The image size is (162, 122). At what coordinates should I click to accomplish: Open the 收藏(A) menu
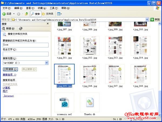coord(42,8)
